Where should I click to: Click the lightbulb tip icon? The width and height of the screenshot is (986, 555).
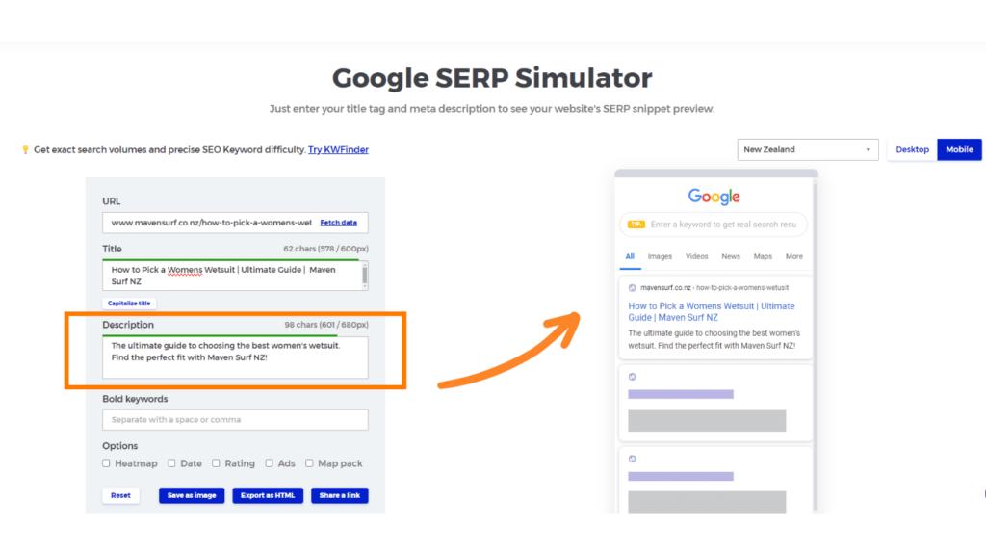(25, 149)
